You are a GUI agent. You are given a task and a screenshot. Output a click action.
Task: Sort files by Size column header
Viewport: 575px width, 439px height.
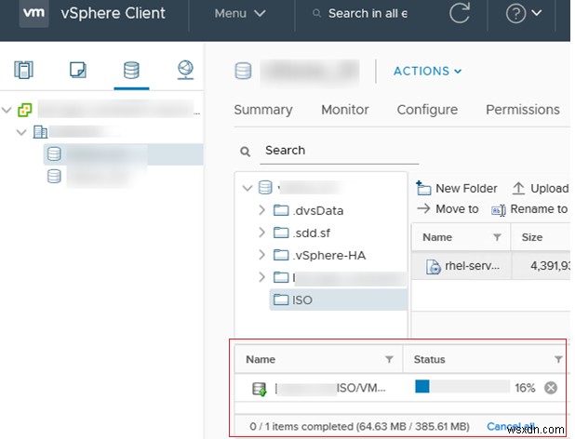pos(532,237)
